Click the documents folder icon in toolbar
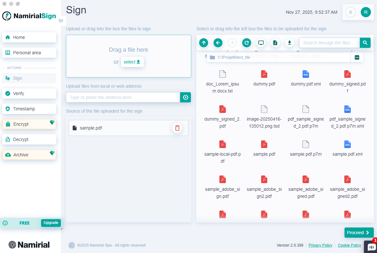This screenshot has height=253, width=377. click(275, 43)
